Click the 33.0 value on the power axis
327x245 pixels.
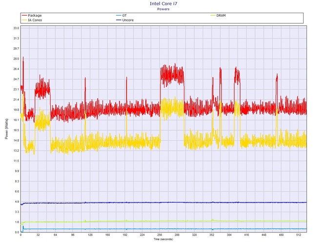16,28
